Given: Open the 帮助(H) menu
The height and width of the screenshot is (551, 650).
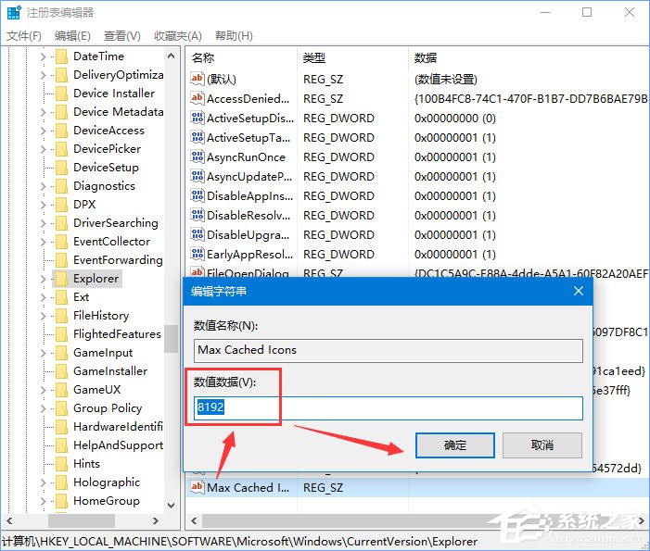Looking at the screenshot, I should pyautogui.click(x=234, y=36).
